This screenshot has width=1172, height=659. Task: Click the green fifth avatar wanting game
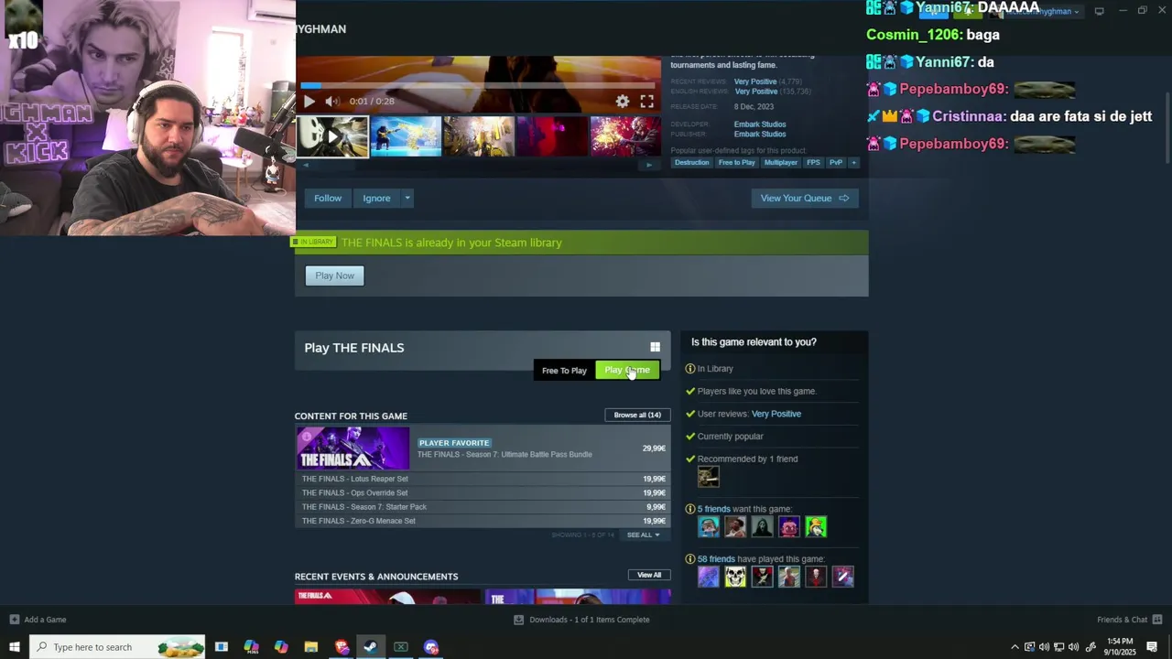pyautogui.click(x=816, y=526)
